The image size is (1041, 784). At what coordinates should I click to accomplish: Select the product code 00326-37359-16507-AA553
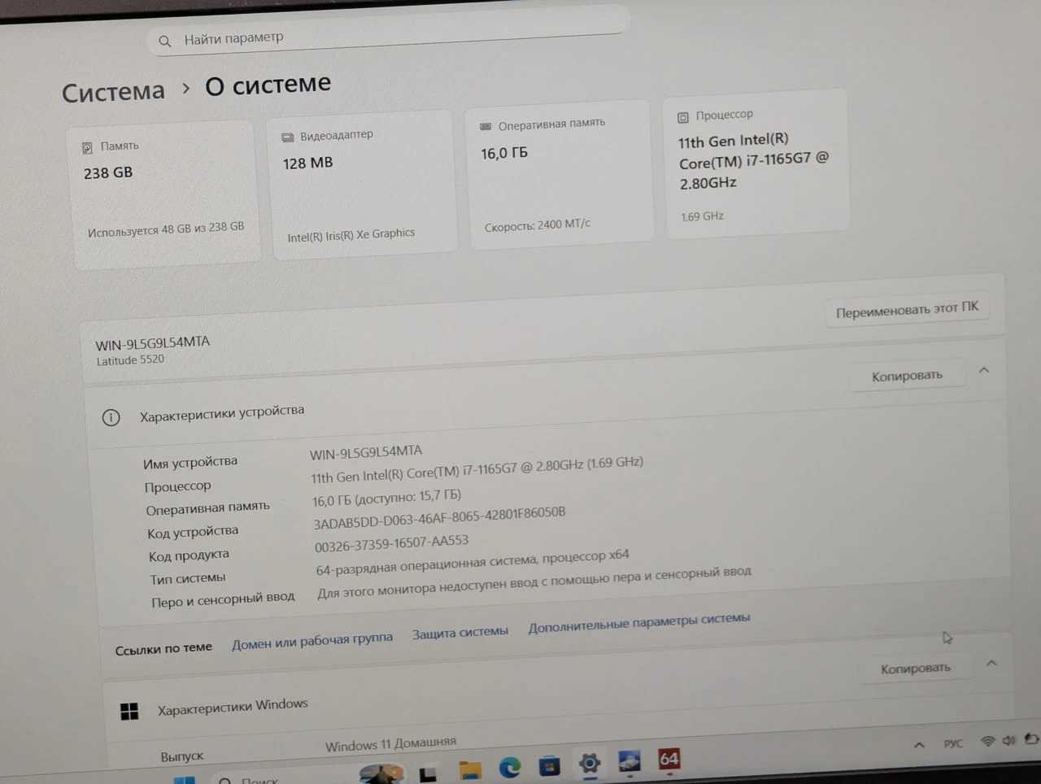(x=391, y=543)
